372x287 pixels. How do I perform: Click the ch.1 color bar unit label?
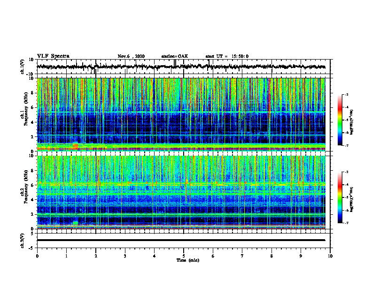352,122
